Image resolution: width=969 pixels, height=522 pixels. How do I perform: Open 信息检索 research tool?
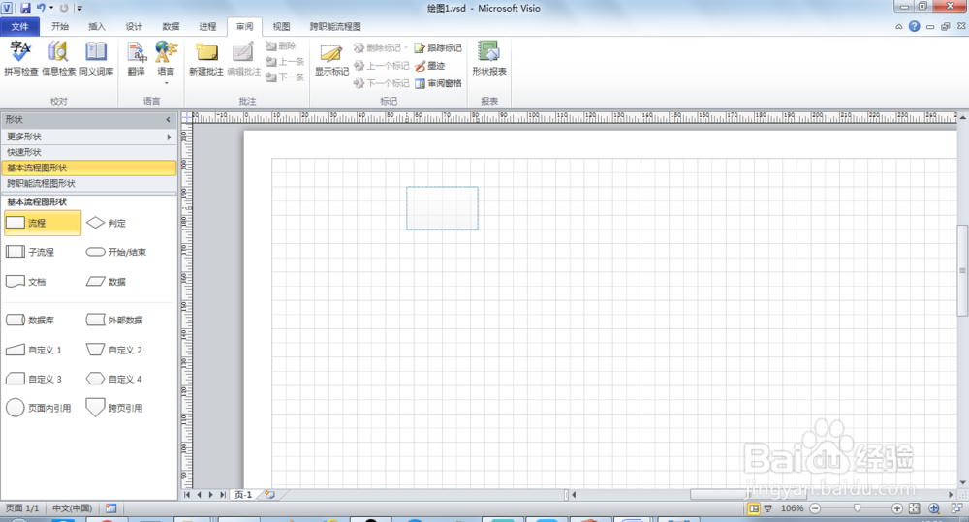click(x=59, y=59)
